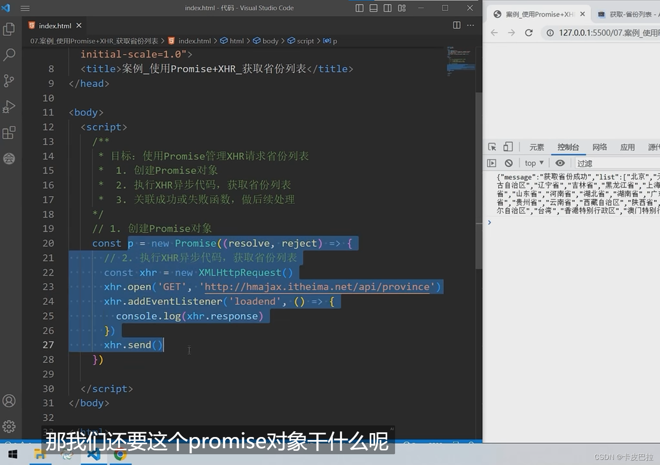This screenshot has height=465, width=660.
Task: Open File Explorer from the taskbar
Action: point(40,454)
